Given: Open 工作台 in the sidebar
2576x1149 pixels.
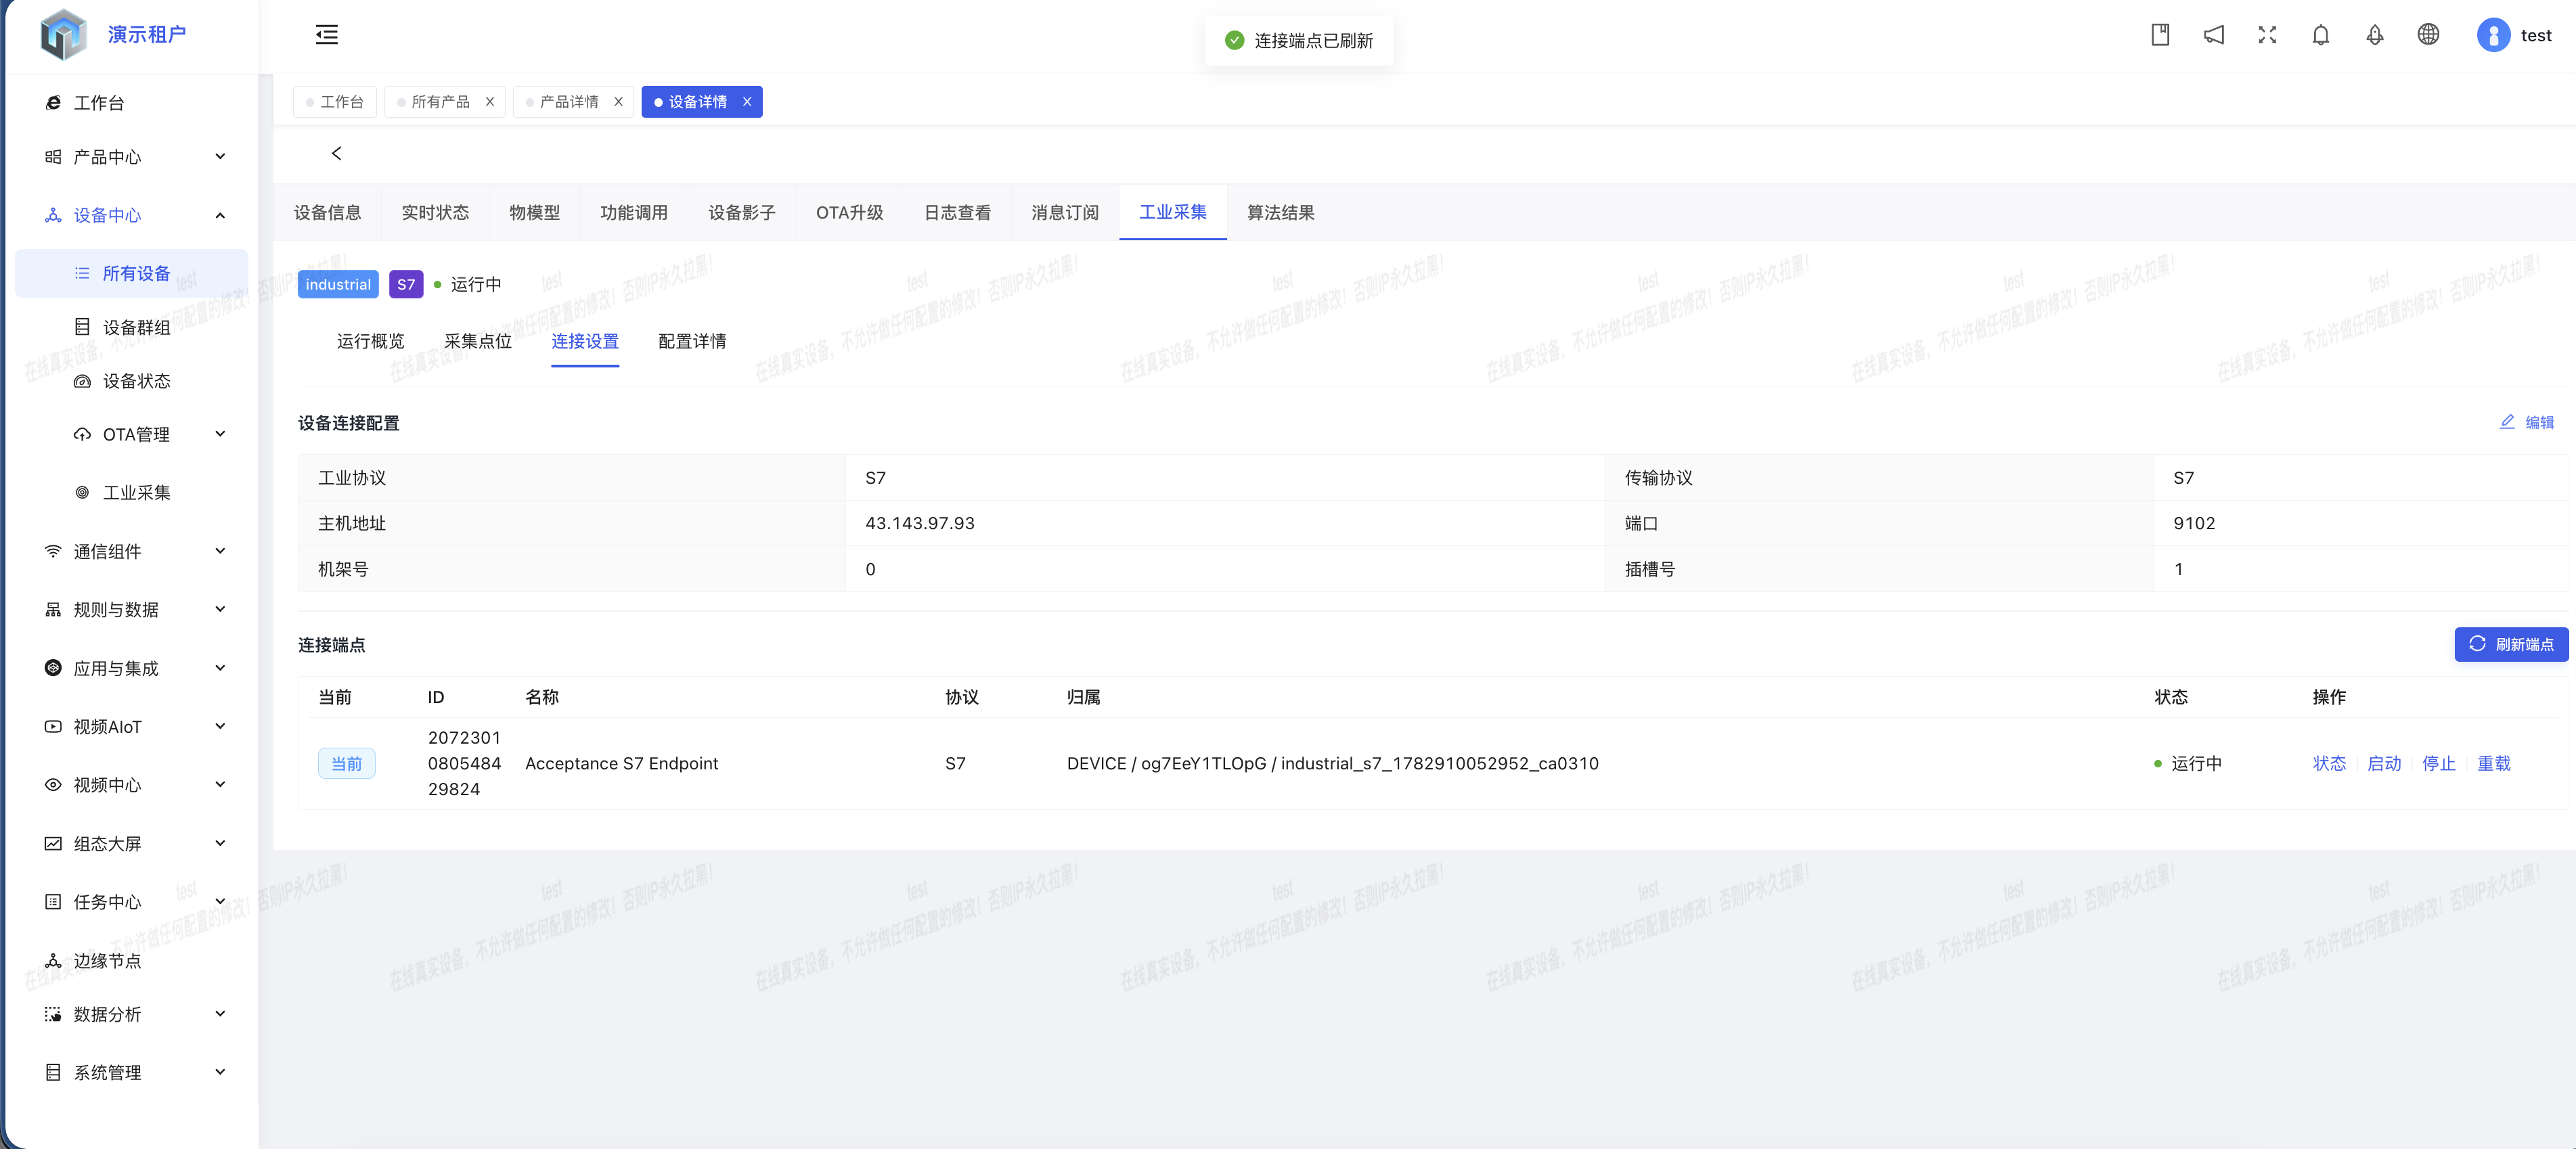Looking at the screenshot, I should pyautogui.click(x=131, y=103).
